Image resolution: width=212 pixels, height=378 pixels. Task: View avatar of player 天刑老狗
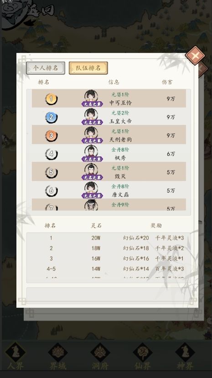point(92,135)
